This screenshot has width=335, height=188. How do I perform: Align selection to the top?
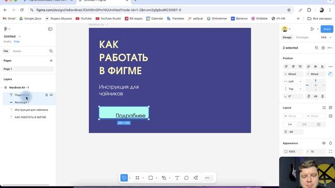point(308,66)
